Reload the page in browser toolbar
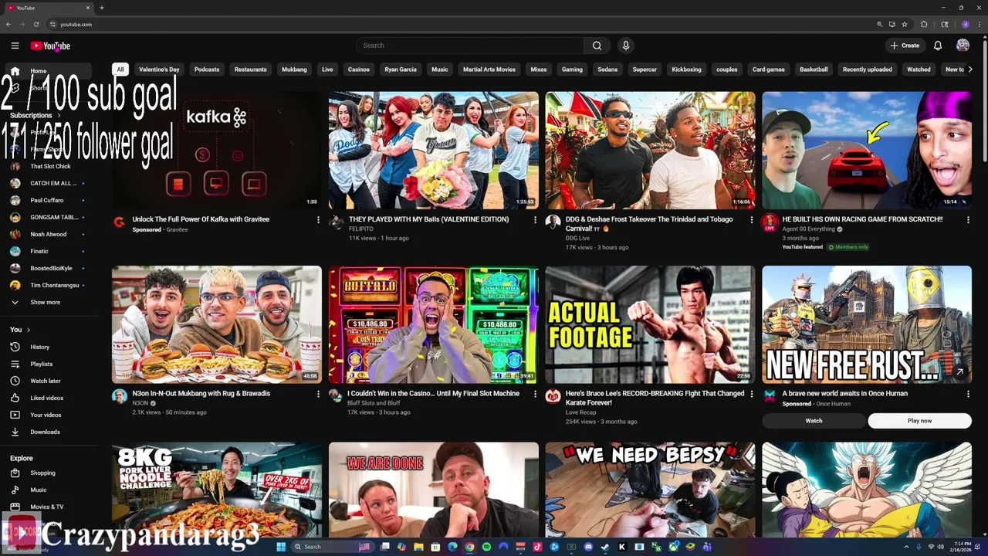Screen dimensions: 988x556 (36, 24)
